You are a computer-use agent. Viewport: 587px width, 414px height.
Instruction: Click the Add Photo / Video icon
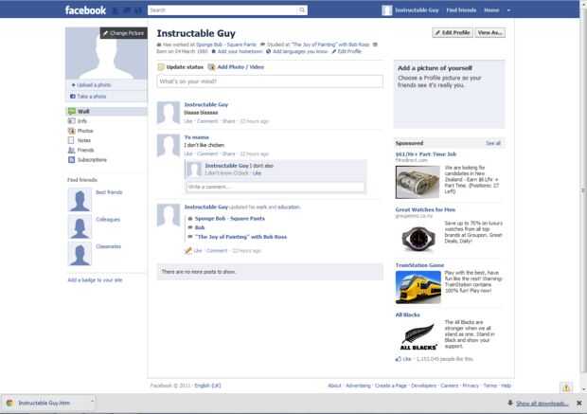click(x=211, y=67)
